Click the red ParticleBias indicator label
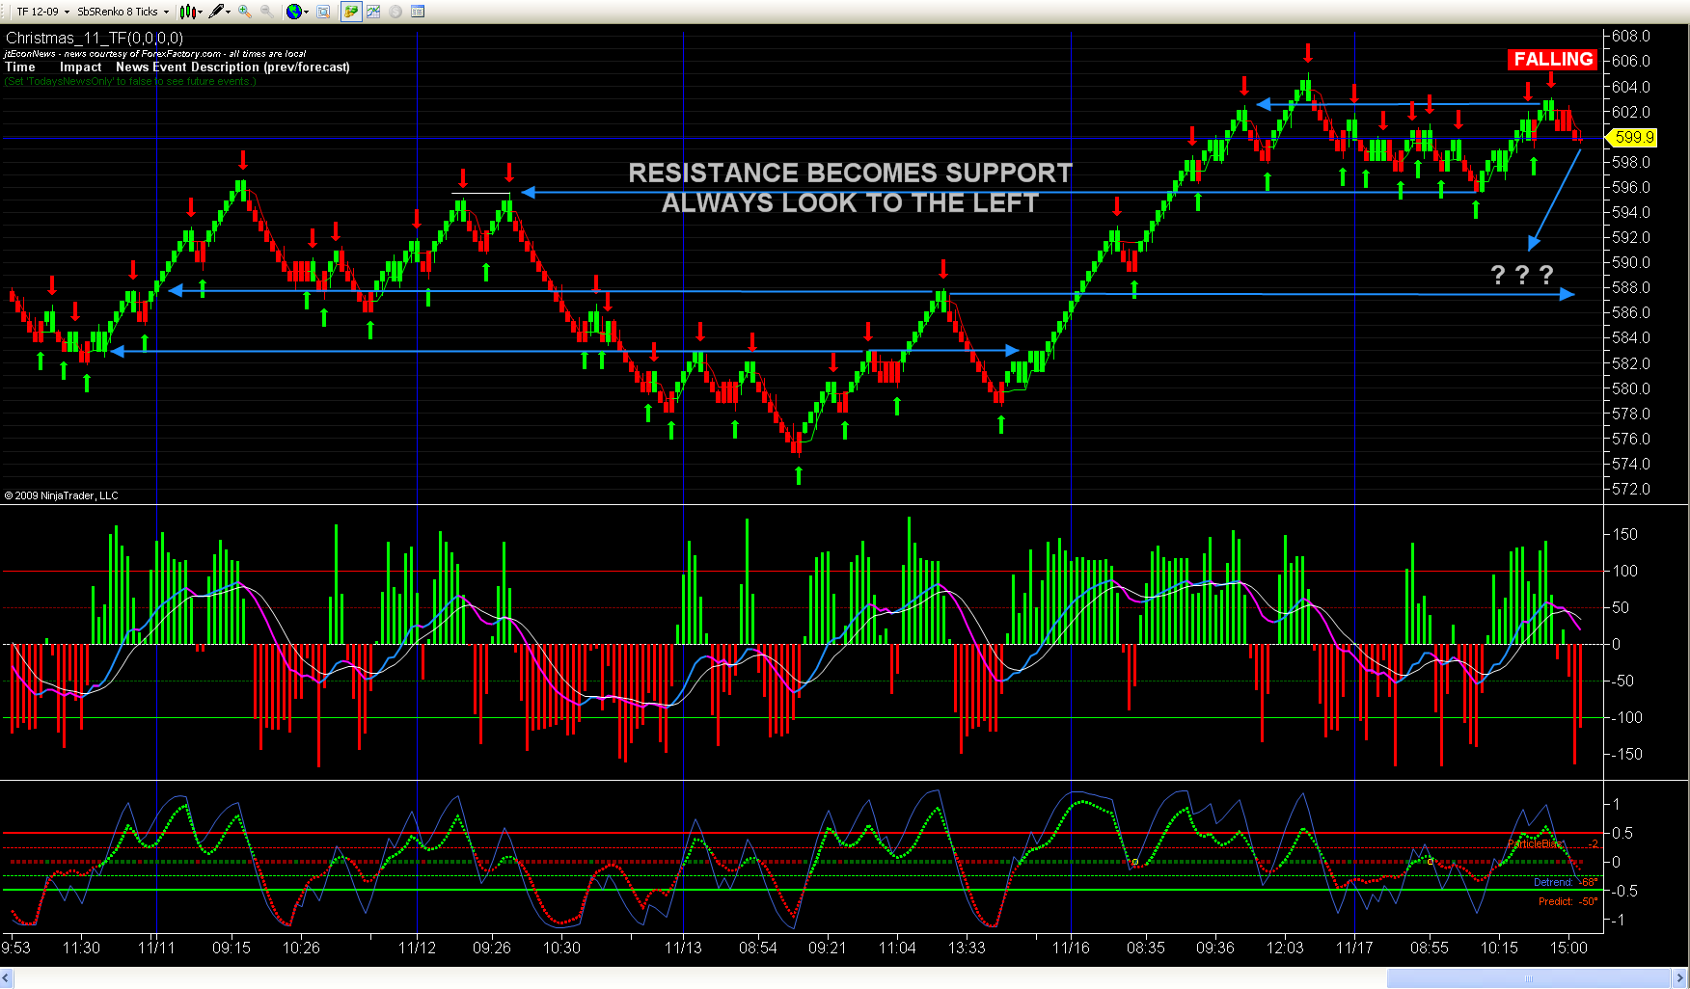Viewport: 1690px width, 989px height. click(x=1537, y=844)
